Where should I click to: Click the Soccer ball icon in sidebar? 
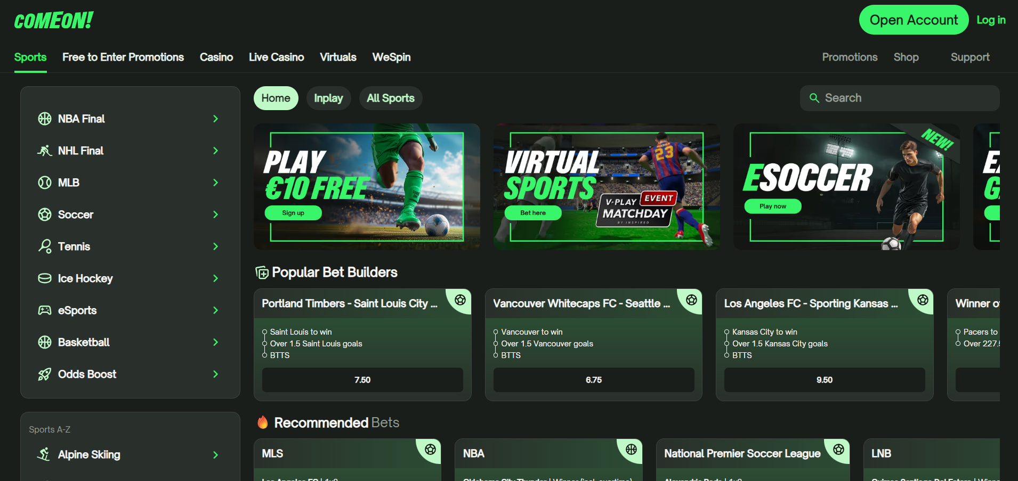(45, 214)
